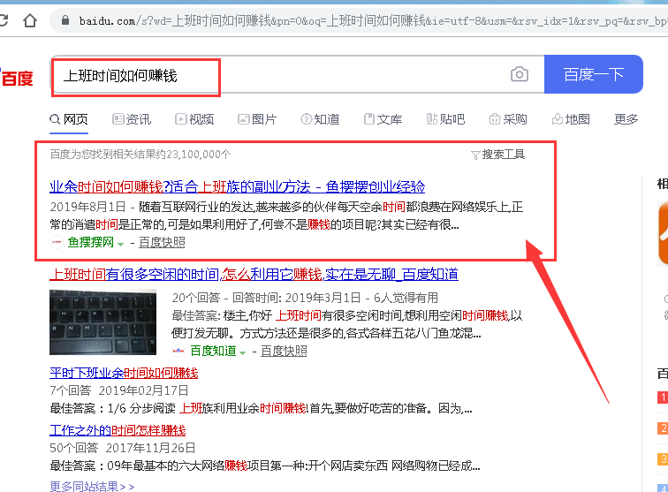Image resolution: width=668 pixels, height=492 pixels.
Task: Click the keyboard thumbnail image
Action: pyautogui.click(x=102, y=322)
